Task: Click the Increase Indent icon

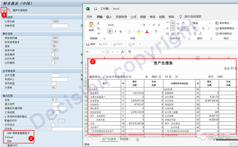Action: 173,34
